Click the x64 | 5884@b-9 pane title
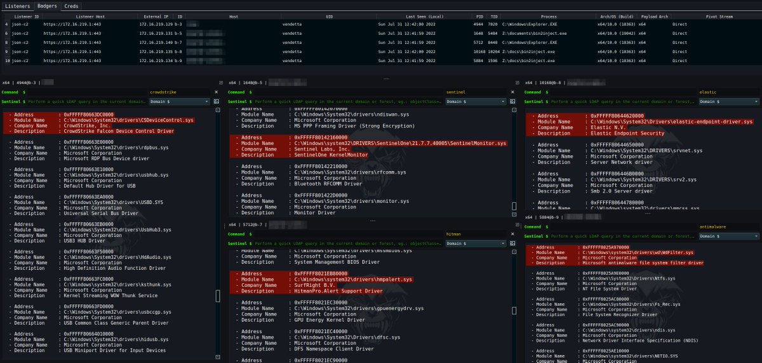 [x=544, y=217]
